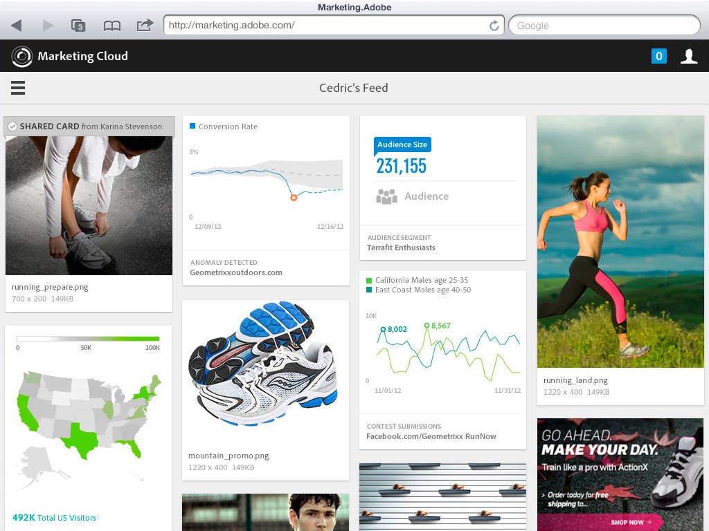Click the Conversion Rate legend label
The height and width of the screenshot is (531, 709).
coord(228,127)
